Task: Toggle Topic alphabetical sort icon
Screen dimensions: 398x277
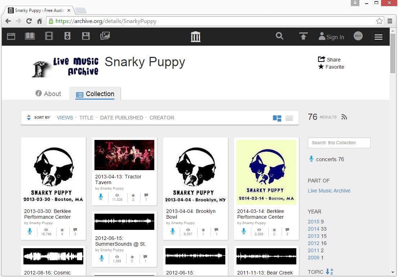Action: 330,272
